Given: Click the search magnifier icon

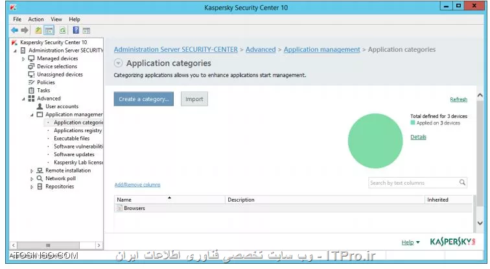Looking at the screenshot, I should click(462, 182).
